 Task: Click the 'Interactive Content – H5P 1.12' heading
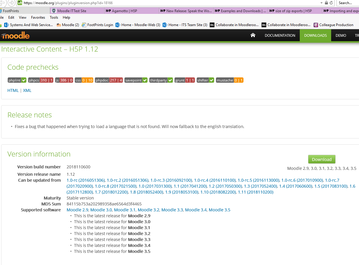point(49,49)
